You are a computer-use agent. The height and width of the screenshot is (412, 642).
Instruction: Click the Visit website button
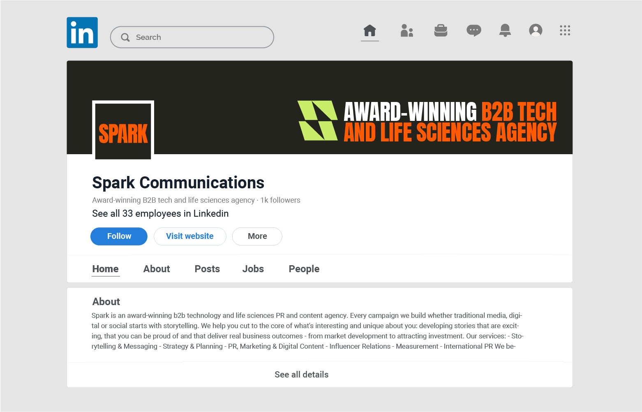(x=190, y=236)
